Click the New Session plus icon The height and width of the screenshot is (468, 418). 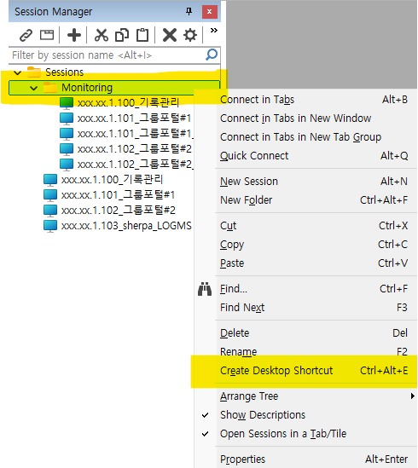point(74,35)
